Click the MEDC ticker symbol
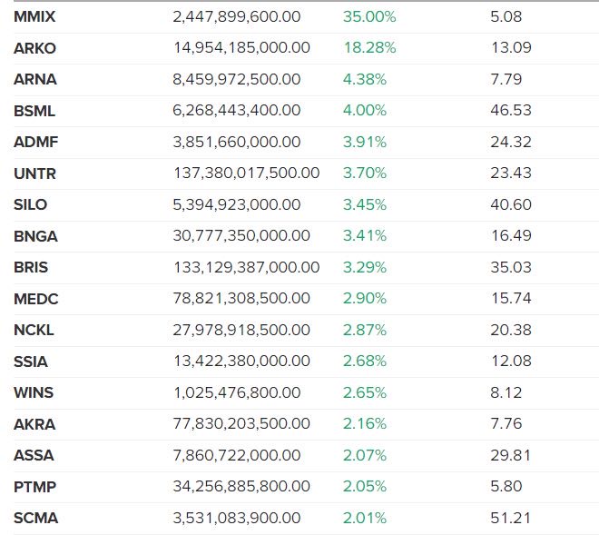 pyautogui.click(x=35, y=299)
